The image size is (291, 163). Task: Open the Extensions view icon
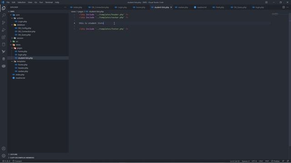[4, 37]
